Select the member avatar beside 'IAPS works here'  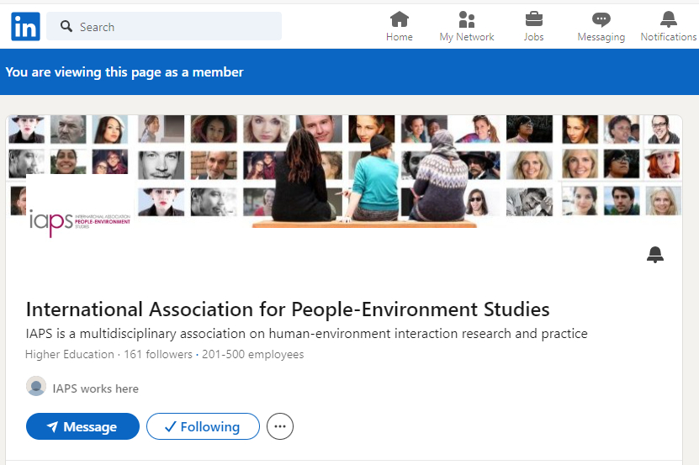(x=36, y=387)
